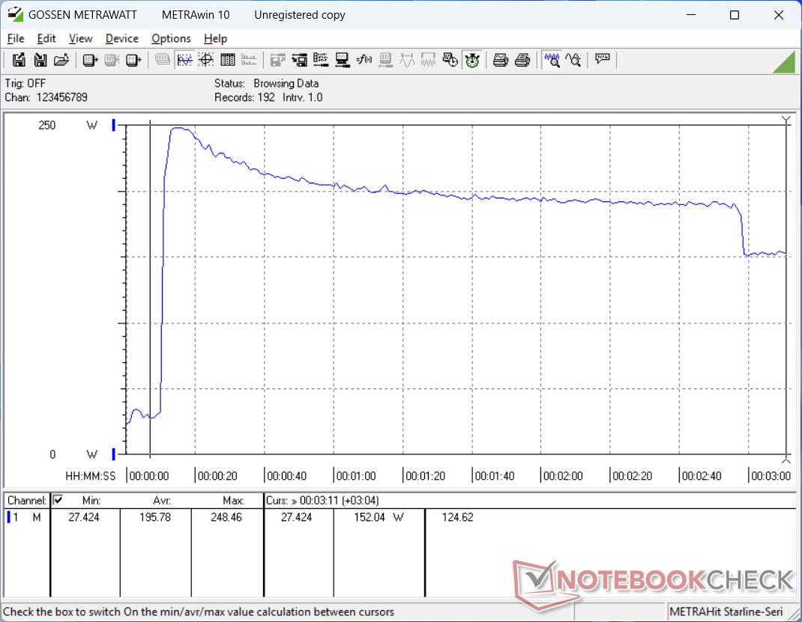Click the blue channel 1 color indicator
Screen dimensions: 802x622
click(x=8, y=517)
